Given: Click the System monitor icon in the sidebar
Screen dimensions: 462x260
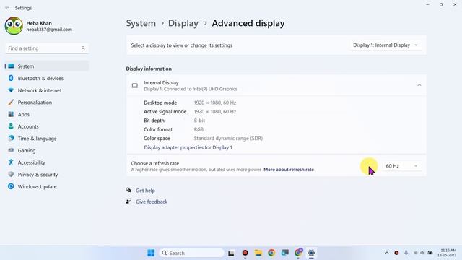Looking at the screenshot, I should tap(11, 66).
